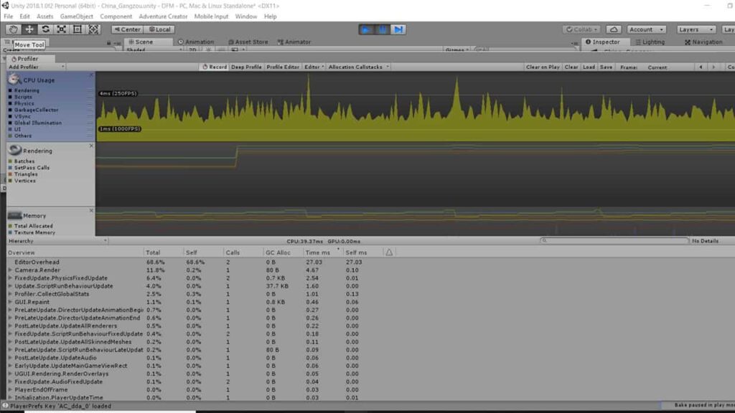735x413 pixels.
Task: Open the Hierarchy view dropdown
Action: 57,241
